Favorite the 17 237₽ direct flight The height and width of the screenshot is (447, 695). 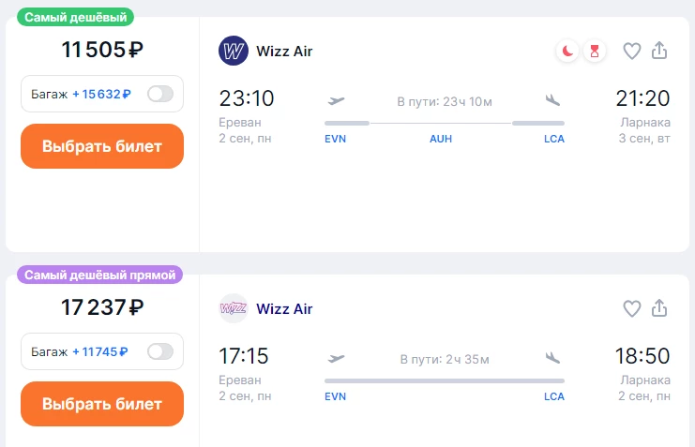pos(632,309)
